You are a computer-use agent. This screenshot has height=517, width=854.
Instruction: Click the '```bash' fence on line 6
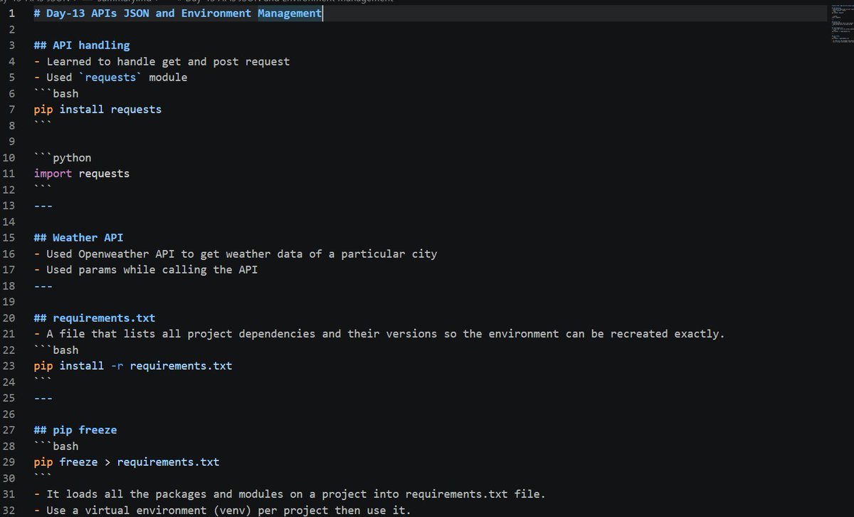point(56,93)
